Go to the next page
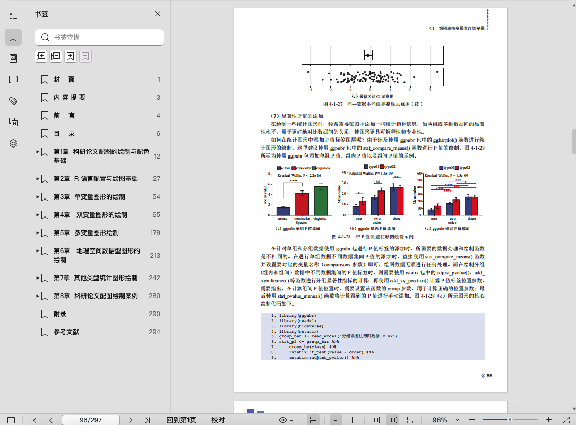Viewport: 576px width, 425px height. click(131, 420)
